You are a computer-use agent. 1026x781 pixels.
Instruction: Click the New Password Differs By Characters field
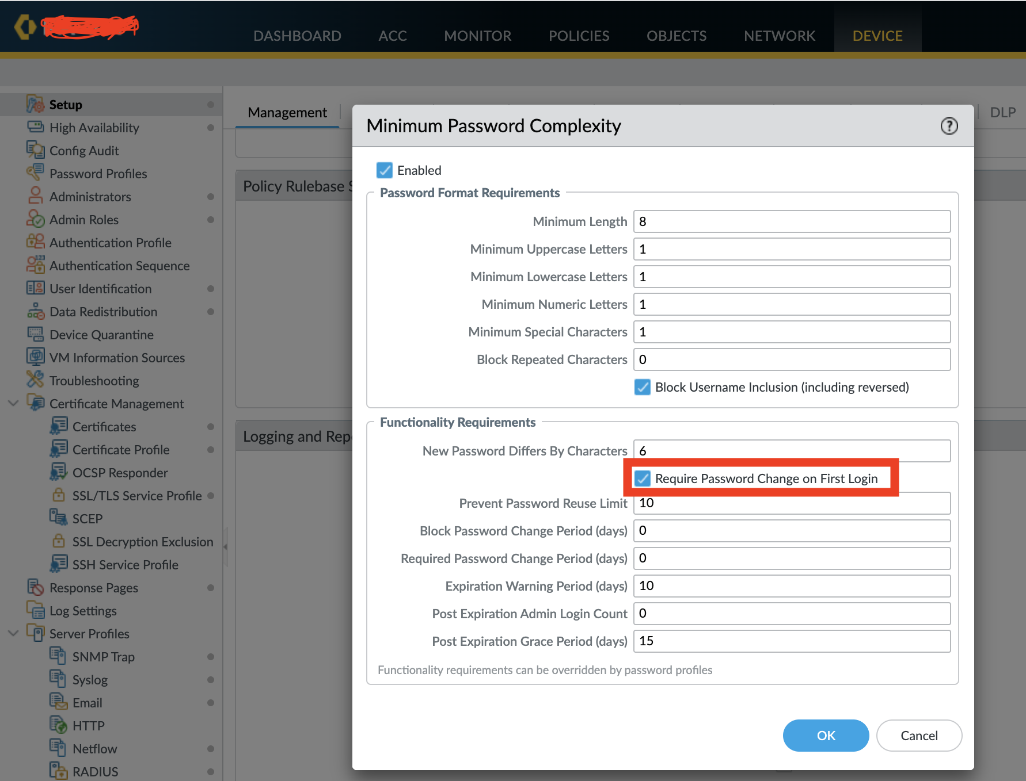tap(792, 450)
